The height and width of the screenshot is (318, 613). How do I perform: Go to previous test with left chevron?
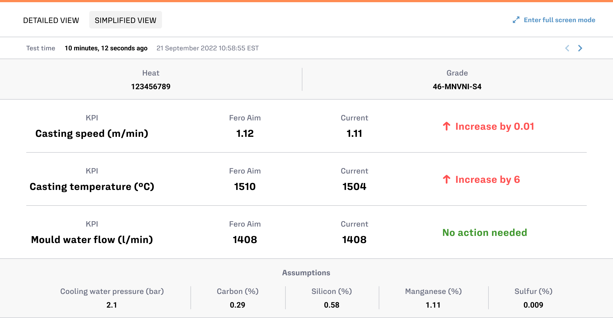click(567, 48)
